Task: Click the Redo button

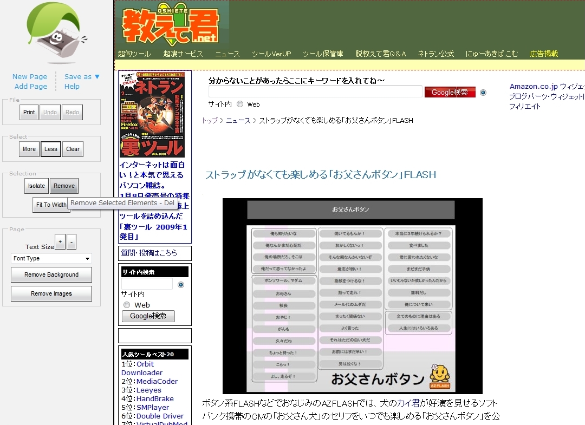Action: tap(73, 112)
